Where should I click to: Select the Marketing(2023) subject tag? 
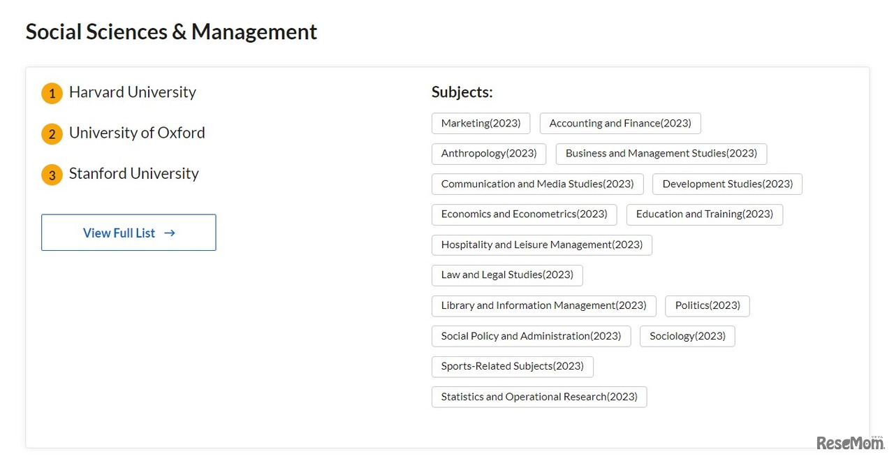tap(481, 123)
